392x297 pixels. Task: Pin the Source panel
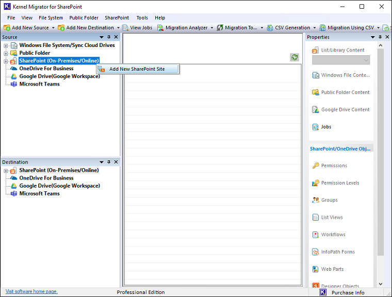pyautogui.click(x=109, y=37)
